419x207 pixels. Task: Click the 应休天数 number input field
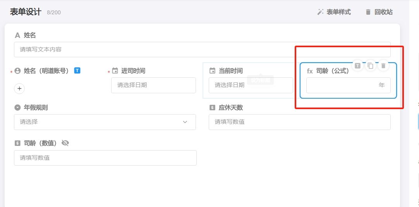pyautogui.click(x=300, y=122)
